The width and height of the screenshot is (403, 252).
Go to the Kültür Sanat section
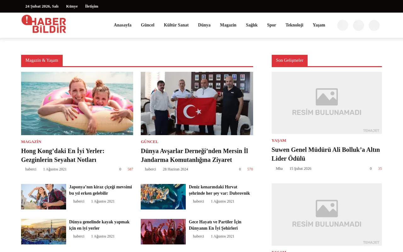(176, 25)
